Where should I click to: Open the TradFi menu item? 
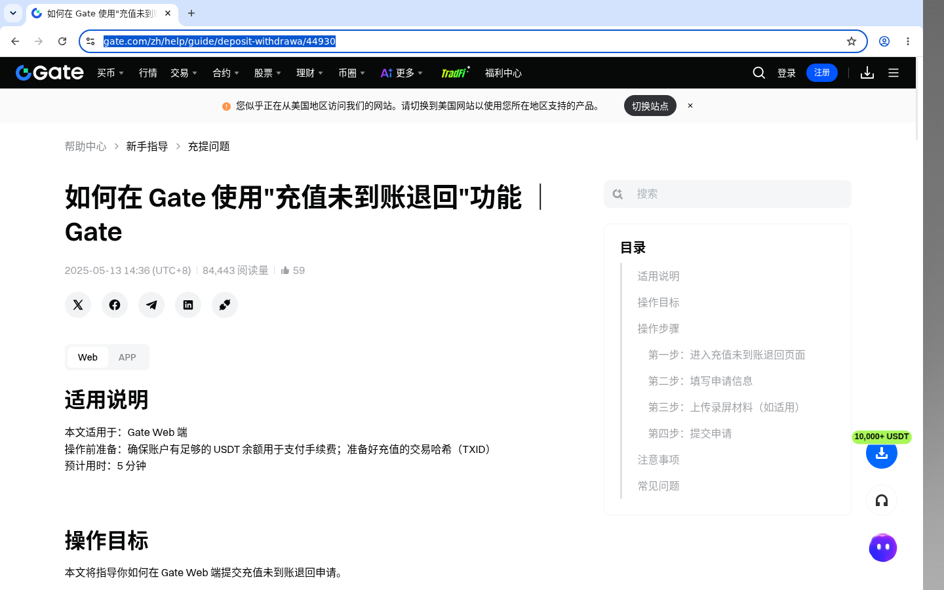(x=455, y=72)
